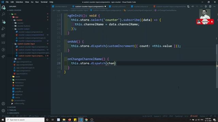The height and width of the screenshot is (122, 218).
Task: Open the Windows Start menu
Action: pyautogui.click(x=3, y=120)
